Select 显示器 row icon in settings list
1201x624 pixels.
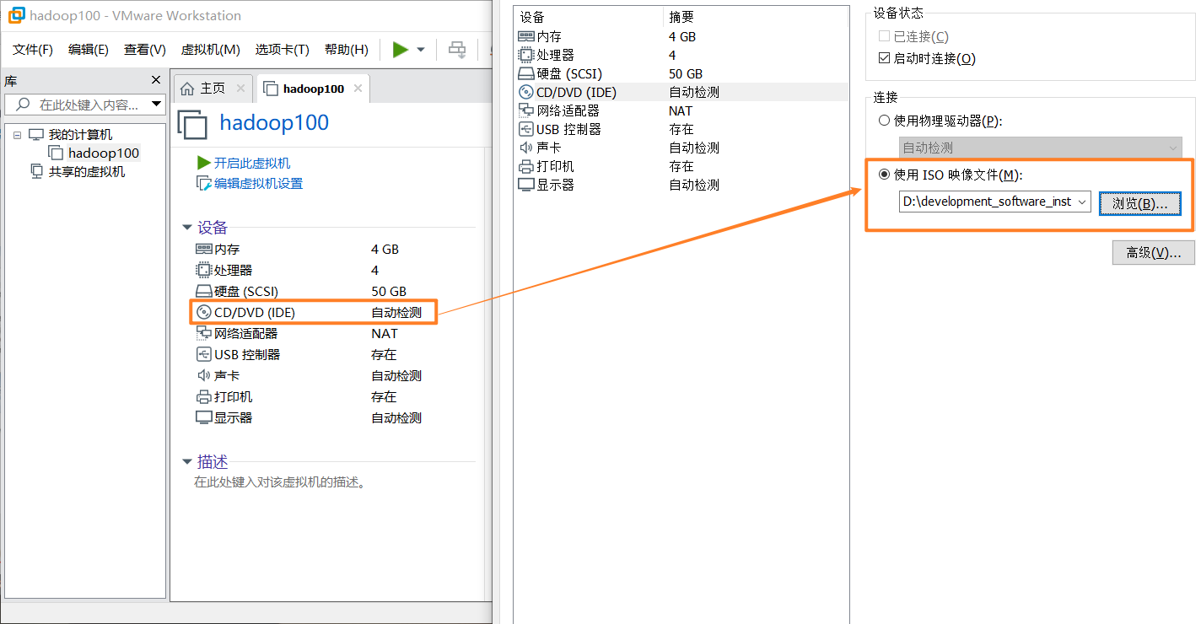click(x=525, y=185)
